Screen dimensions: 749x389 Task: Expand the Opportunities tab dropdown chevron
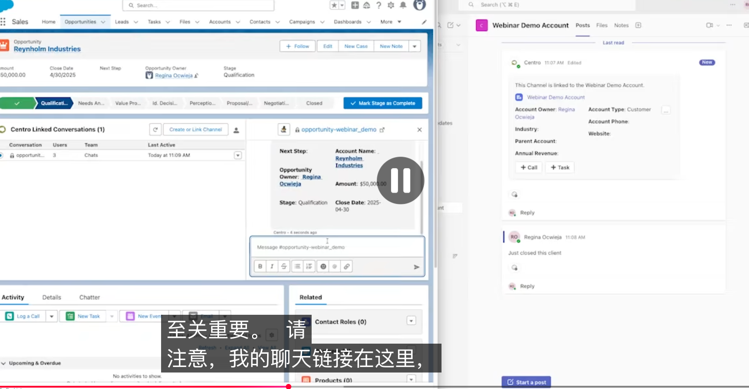[x=103, y=22]
